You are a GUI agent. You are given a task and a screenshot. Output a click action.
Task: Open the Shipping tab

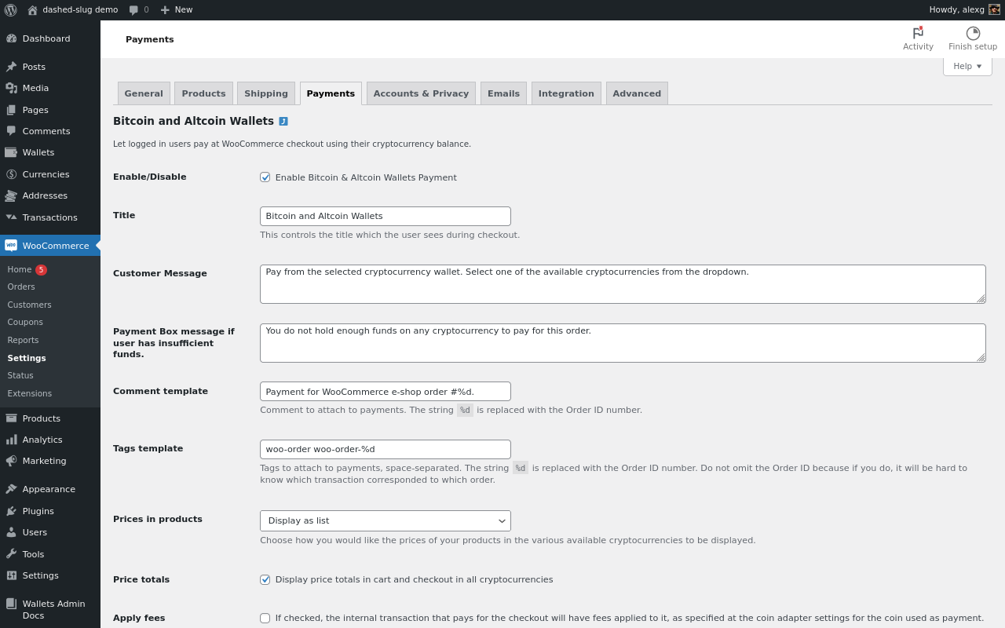(266, 93)
